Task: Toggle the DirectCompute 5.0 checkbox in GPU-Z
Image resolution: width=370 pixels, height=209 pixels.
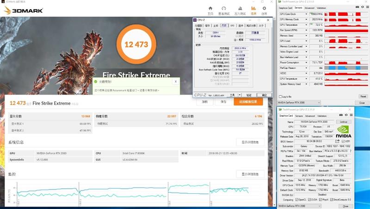Action: (x=332, y=200)
